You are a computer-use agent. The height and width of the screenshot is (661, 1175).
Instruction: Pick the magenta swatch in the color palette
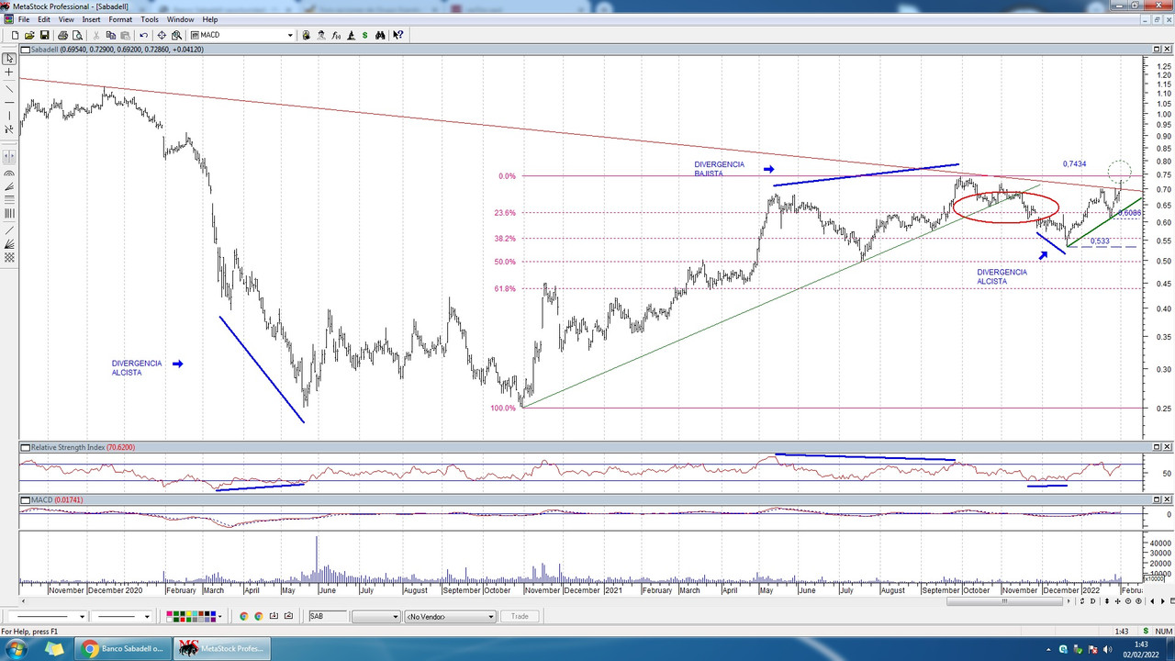(169, 613)
